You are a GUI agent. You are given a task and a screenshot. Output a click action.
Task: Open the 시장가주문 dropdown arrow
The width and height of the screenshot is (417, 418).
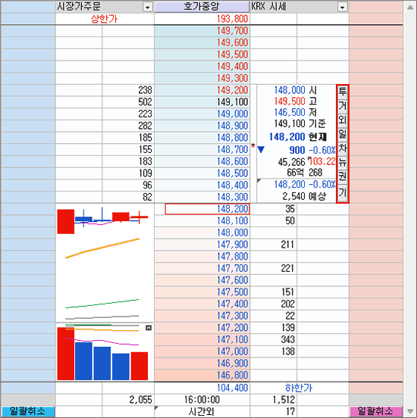[147, 8]
